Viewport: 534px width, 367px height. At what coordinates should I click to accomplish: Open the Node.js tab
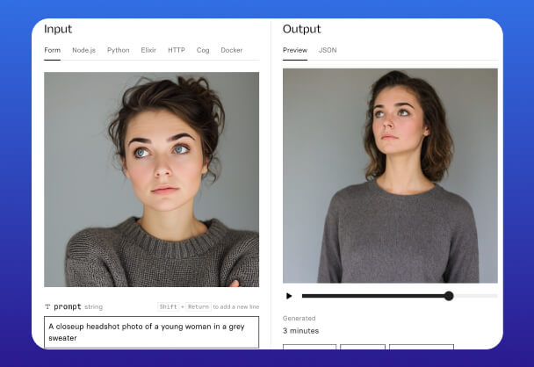point(84,50)
